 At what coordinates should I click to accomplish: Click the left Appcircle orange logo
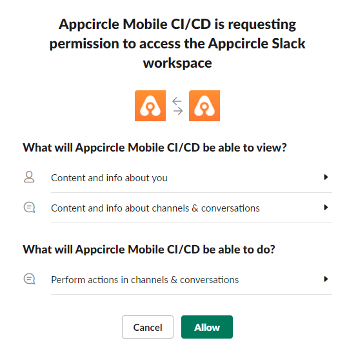click(150, 106)
